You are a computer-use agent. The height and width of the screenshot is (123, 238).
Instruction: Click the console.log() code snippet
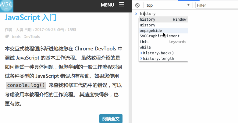click(x=26, y=85)
